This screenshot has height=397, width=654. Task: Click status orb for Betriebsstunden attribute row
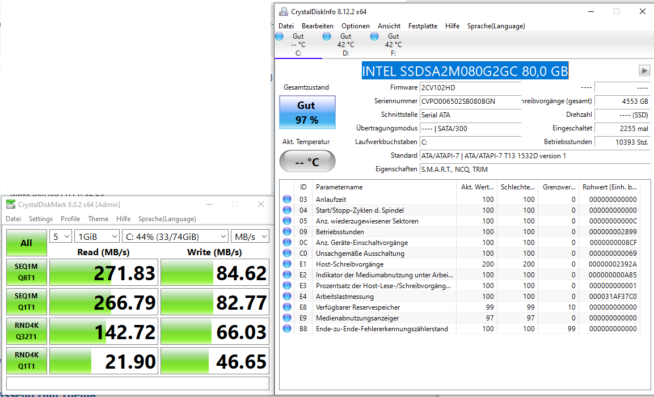tap(287, 232)
